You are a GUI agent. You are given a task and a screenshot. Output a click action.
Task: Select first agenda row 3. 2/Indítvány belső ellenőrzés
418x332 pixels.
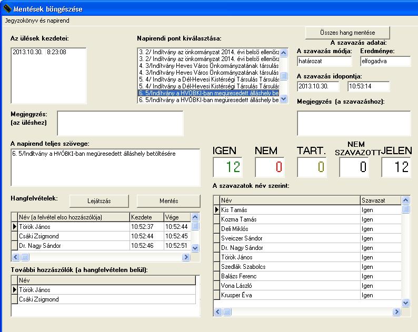click(208, 52)
